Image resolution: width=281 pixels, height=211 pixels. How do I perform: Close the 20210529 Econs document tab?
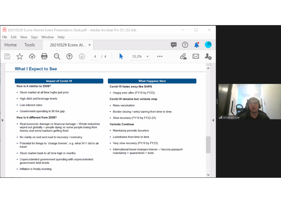89,45
